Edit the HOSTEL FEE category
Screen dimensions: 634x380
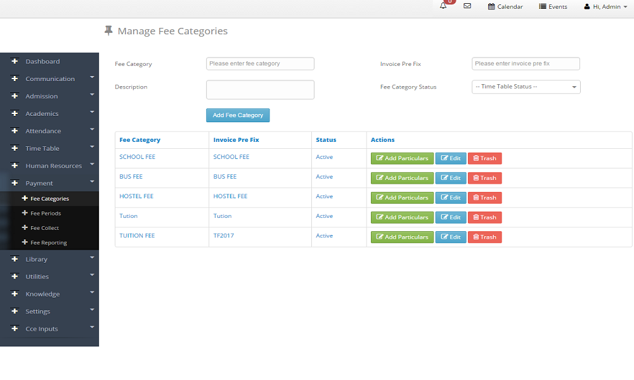coord(450,198)
